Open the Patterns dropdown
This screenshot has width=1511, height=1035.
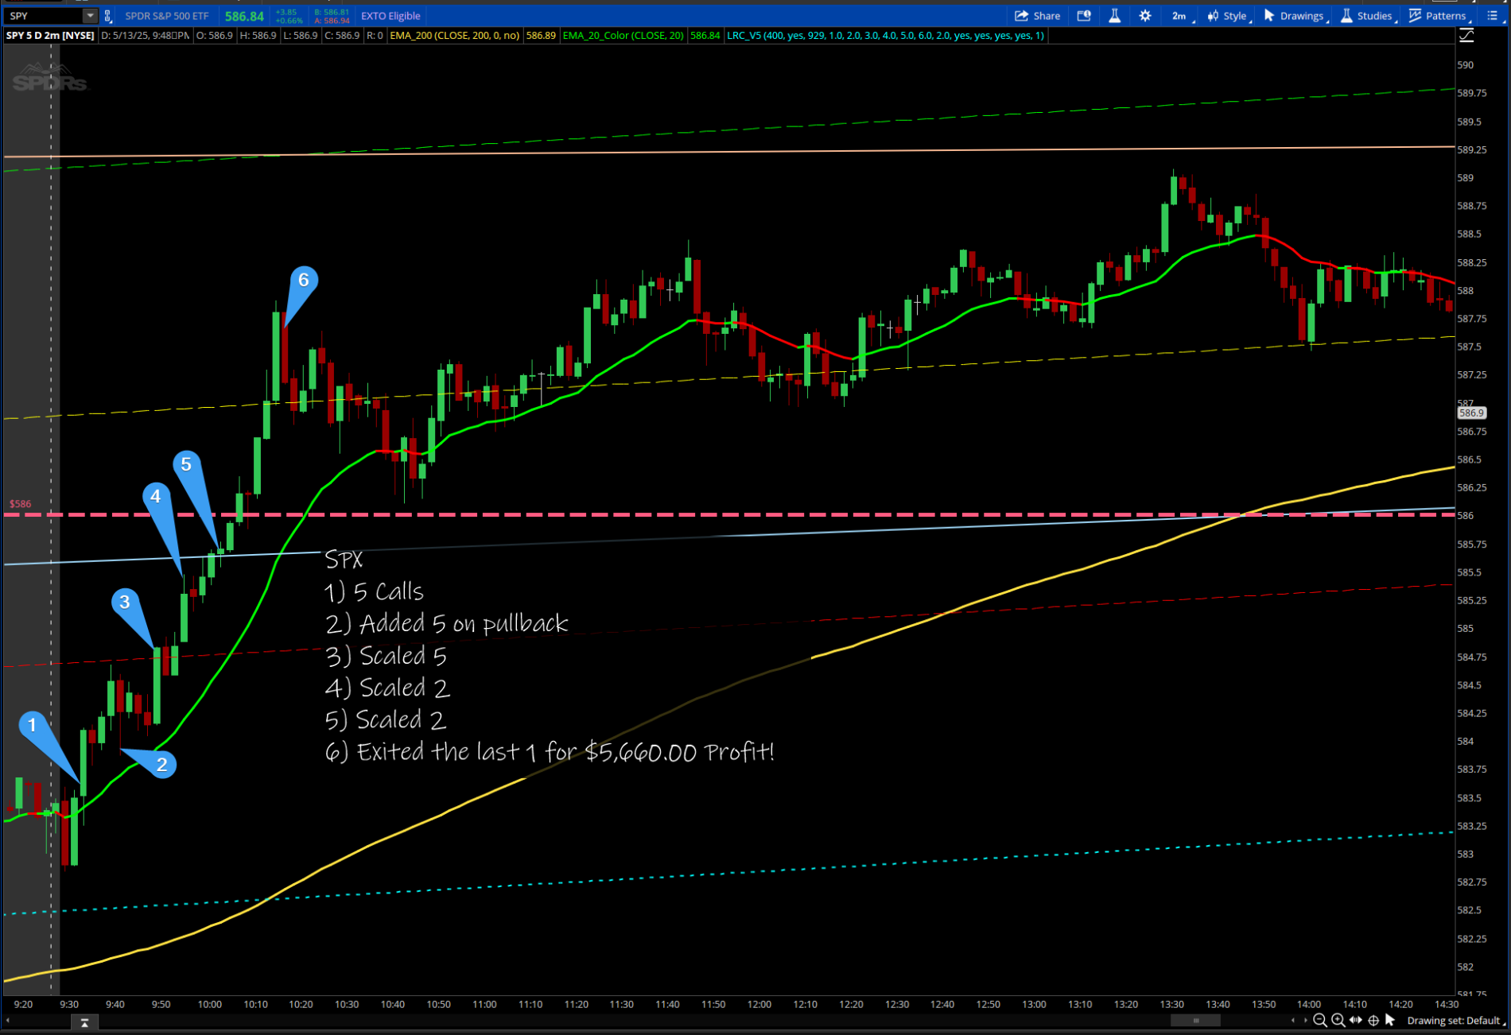[1439, 16]
